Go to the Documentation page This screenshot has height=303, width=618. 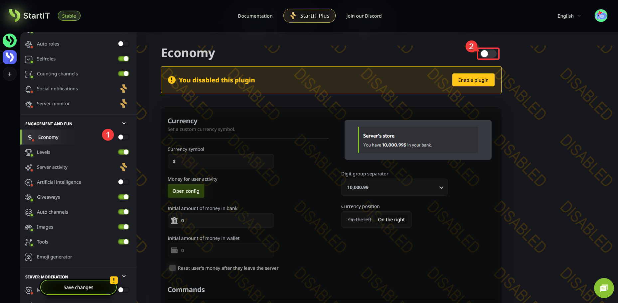pos(255,16)
